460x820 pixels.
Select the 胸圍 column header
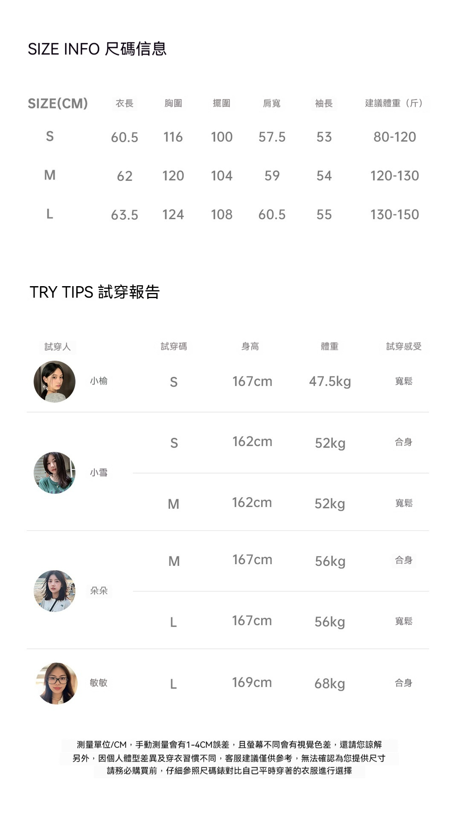[173, 103]
